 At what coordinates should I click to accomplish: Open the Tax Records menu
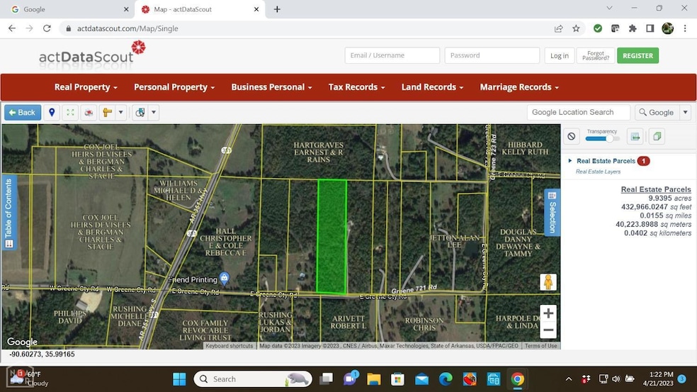(x=356, y=87)
